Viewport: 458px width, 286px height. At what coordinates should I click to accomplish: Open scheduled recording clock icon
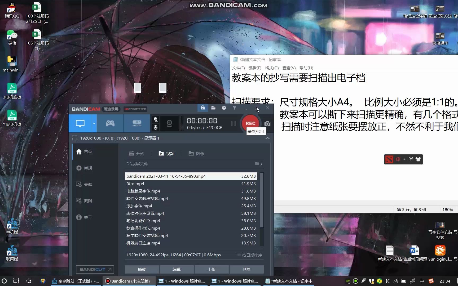tap(224, 108)
